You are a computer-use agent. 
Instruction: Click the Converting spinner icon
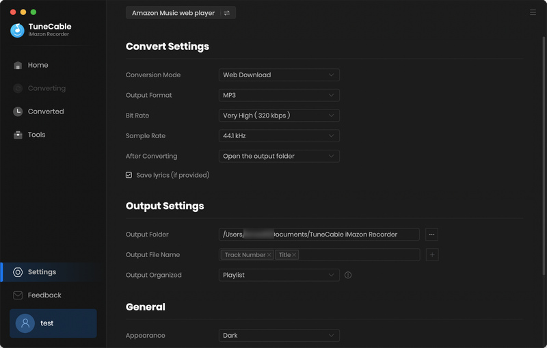[18, 89]
